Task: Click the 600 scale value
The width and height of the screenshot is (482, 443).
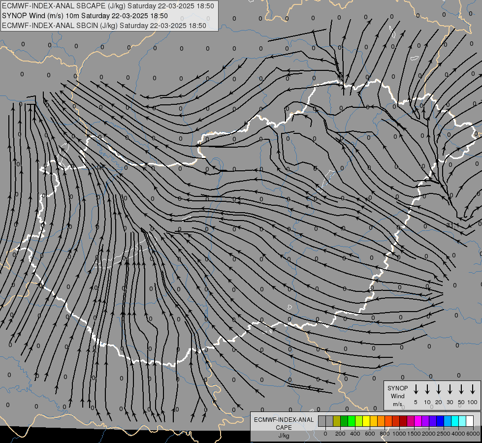Action: coord(370,434)
